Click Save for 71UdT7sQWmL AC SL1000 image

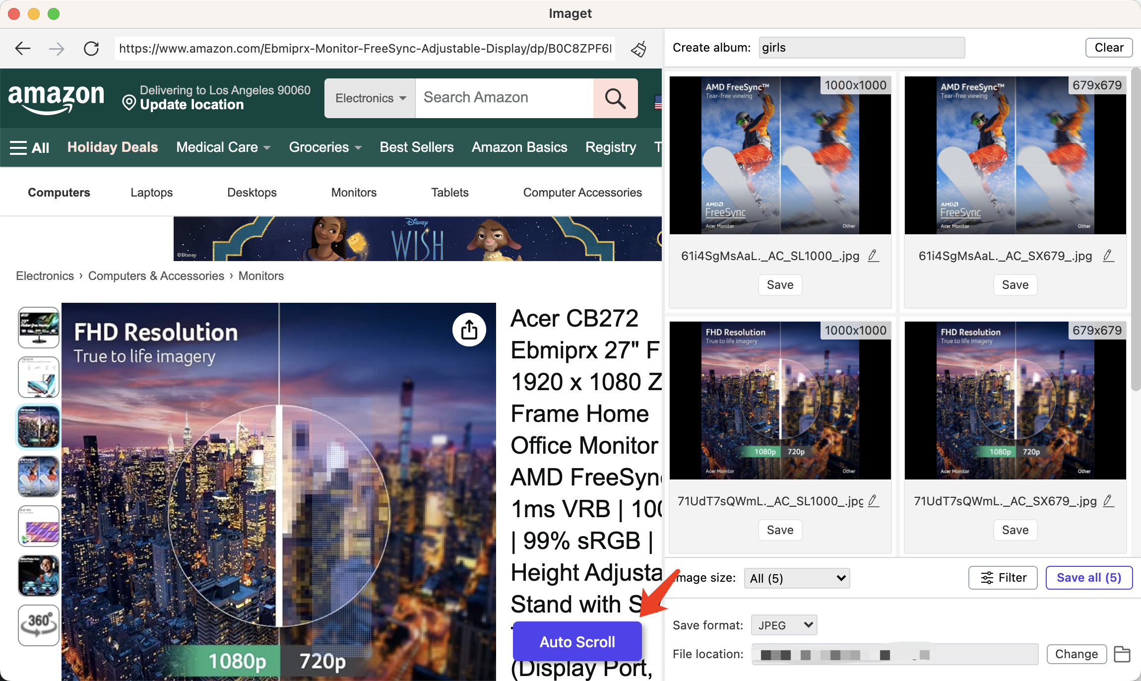(779, 530)
